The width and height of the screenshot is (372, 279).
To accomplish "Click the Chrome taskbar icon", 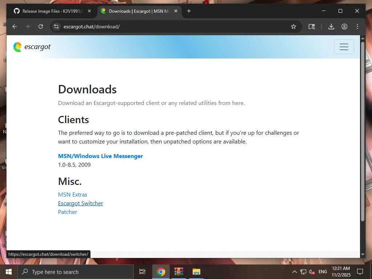I will click(161, 272).
